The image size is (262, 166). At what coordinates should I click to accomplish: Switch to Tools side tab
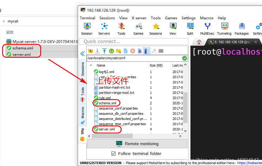83,94
